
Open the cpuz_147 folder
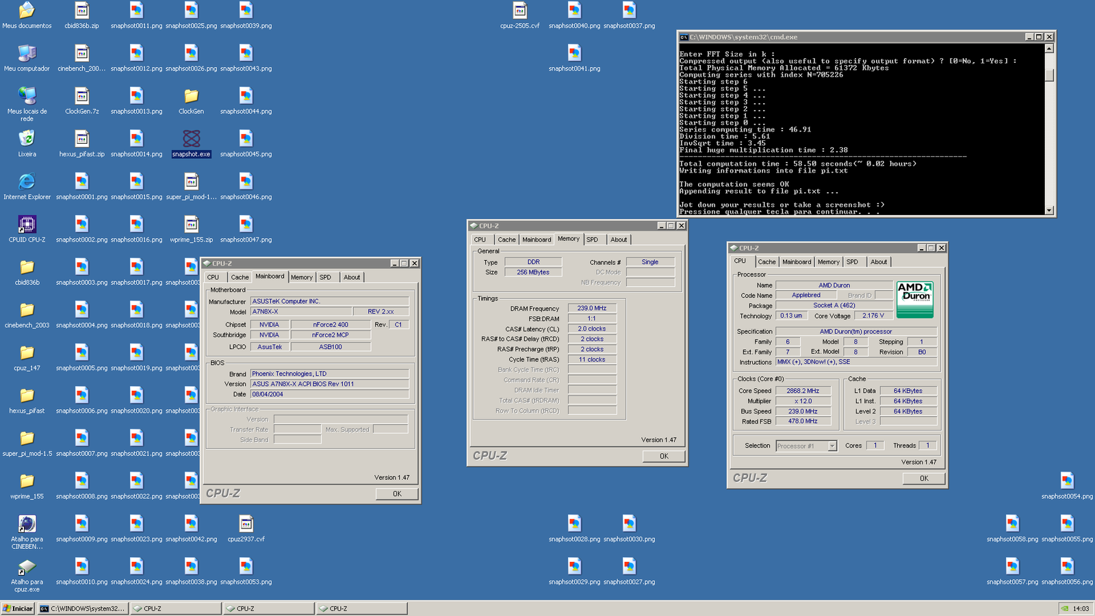click(27, 355)
